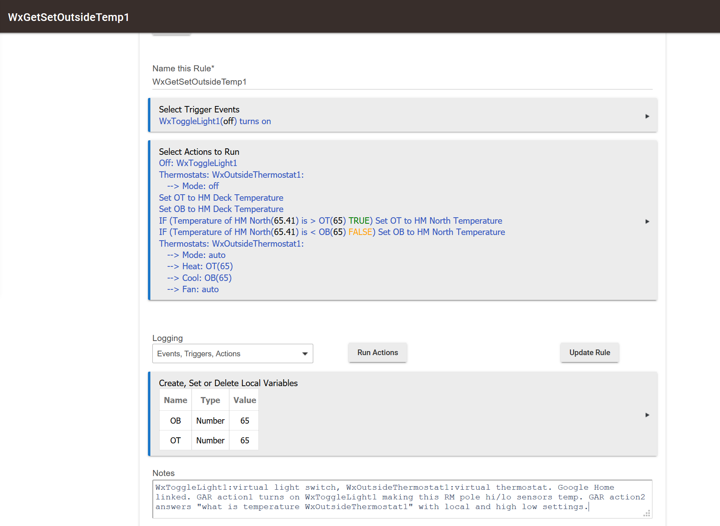Click the Name column header

pyautogui.click(x=175, y=400)
